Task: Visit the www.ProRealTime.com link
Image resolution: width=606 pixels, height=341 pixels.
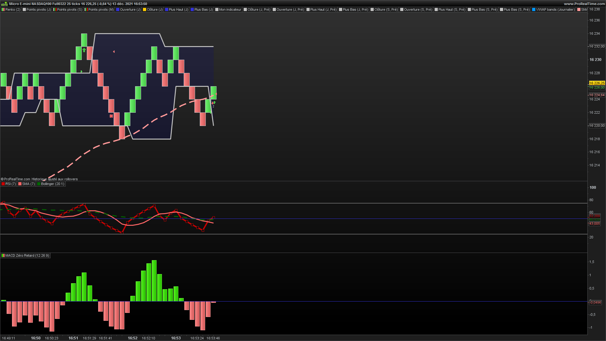Action: tap(584, 4)
